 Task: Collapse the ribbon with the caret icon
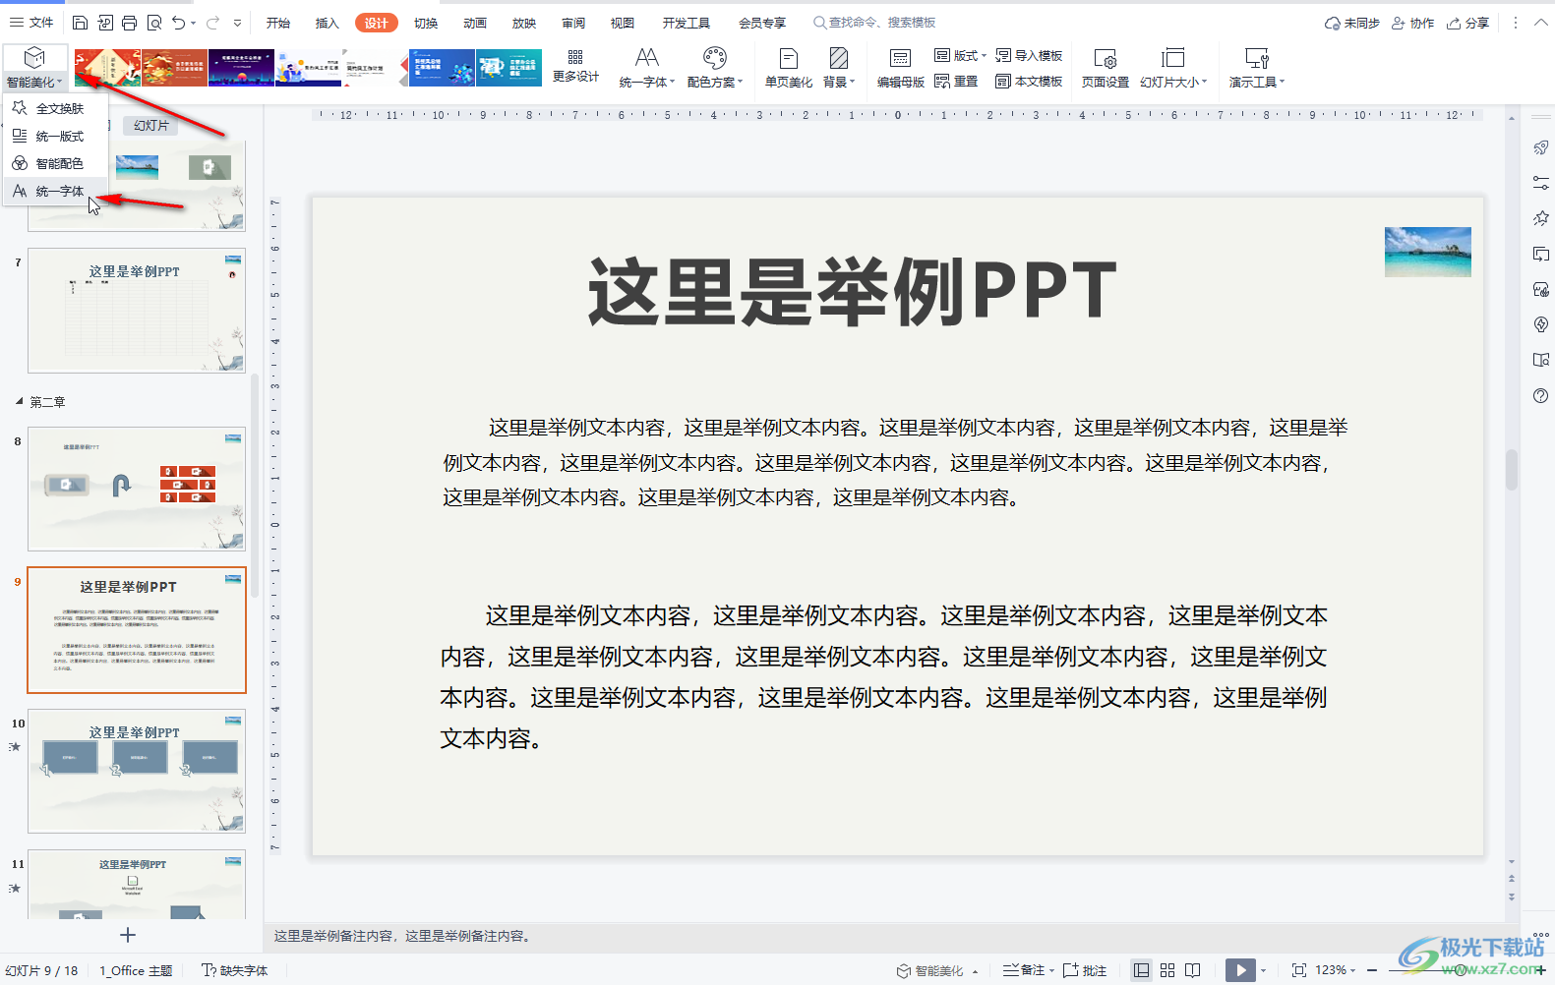pyautogui.click(x=1541, y=23)
